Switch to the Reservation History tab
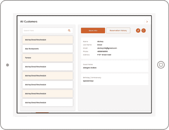Screen dimensions: 169x130 118,31
